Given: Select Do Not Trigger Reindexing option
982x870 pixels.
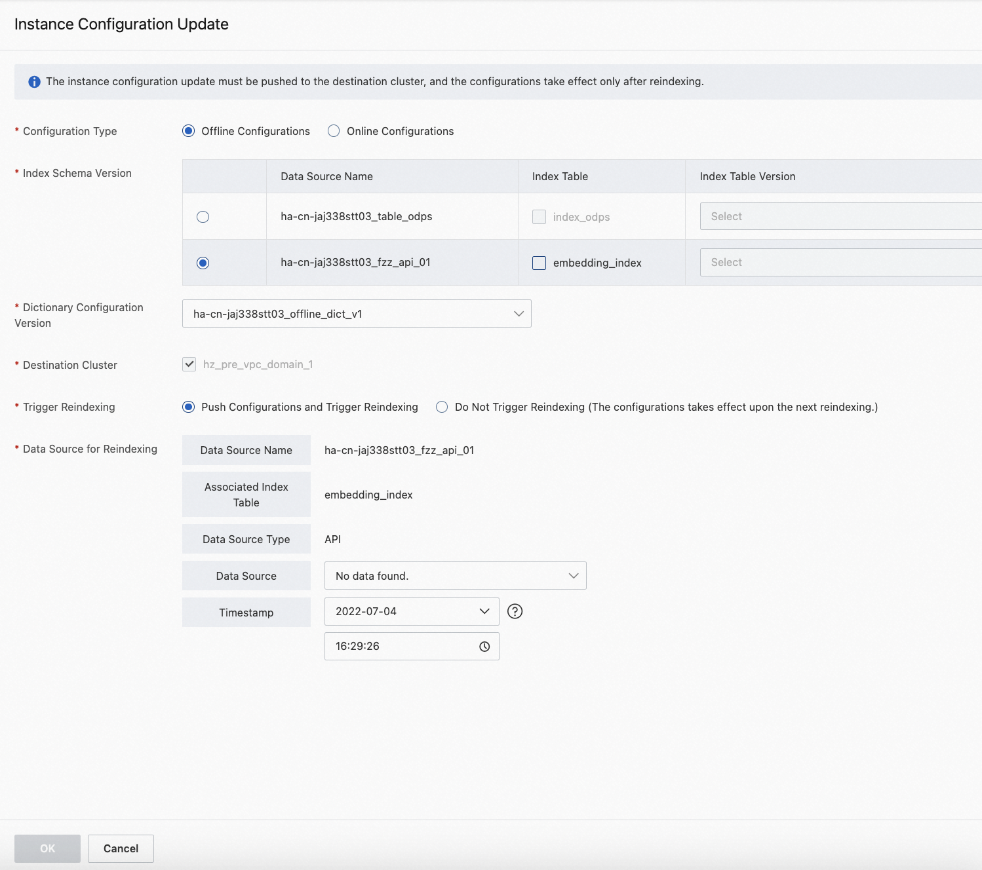Looking at the screenshot, I should [x=442, y=407].
